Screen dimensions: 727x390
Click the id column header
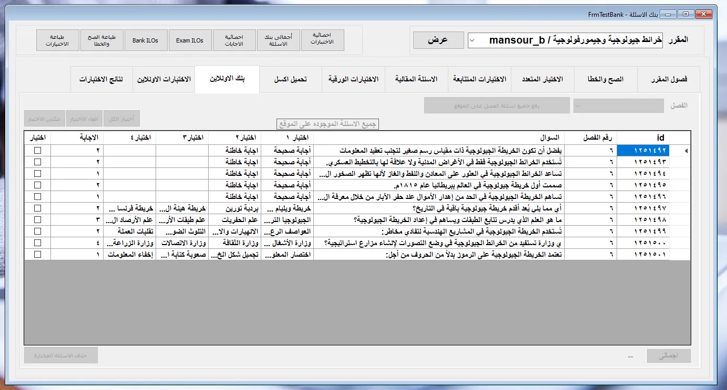click(x=643, y=138)
